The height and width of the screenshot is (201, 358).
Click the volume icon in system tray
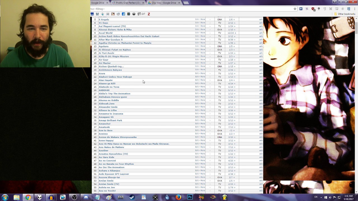330,197
